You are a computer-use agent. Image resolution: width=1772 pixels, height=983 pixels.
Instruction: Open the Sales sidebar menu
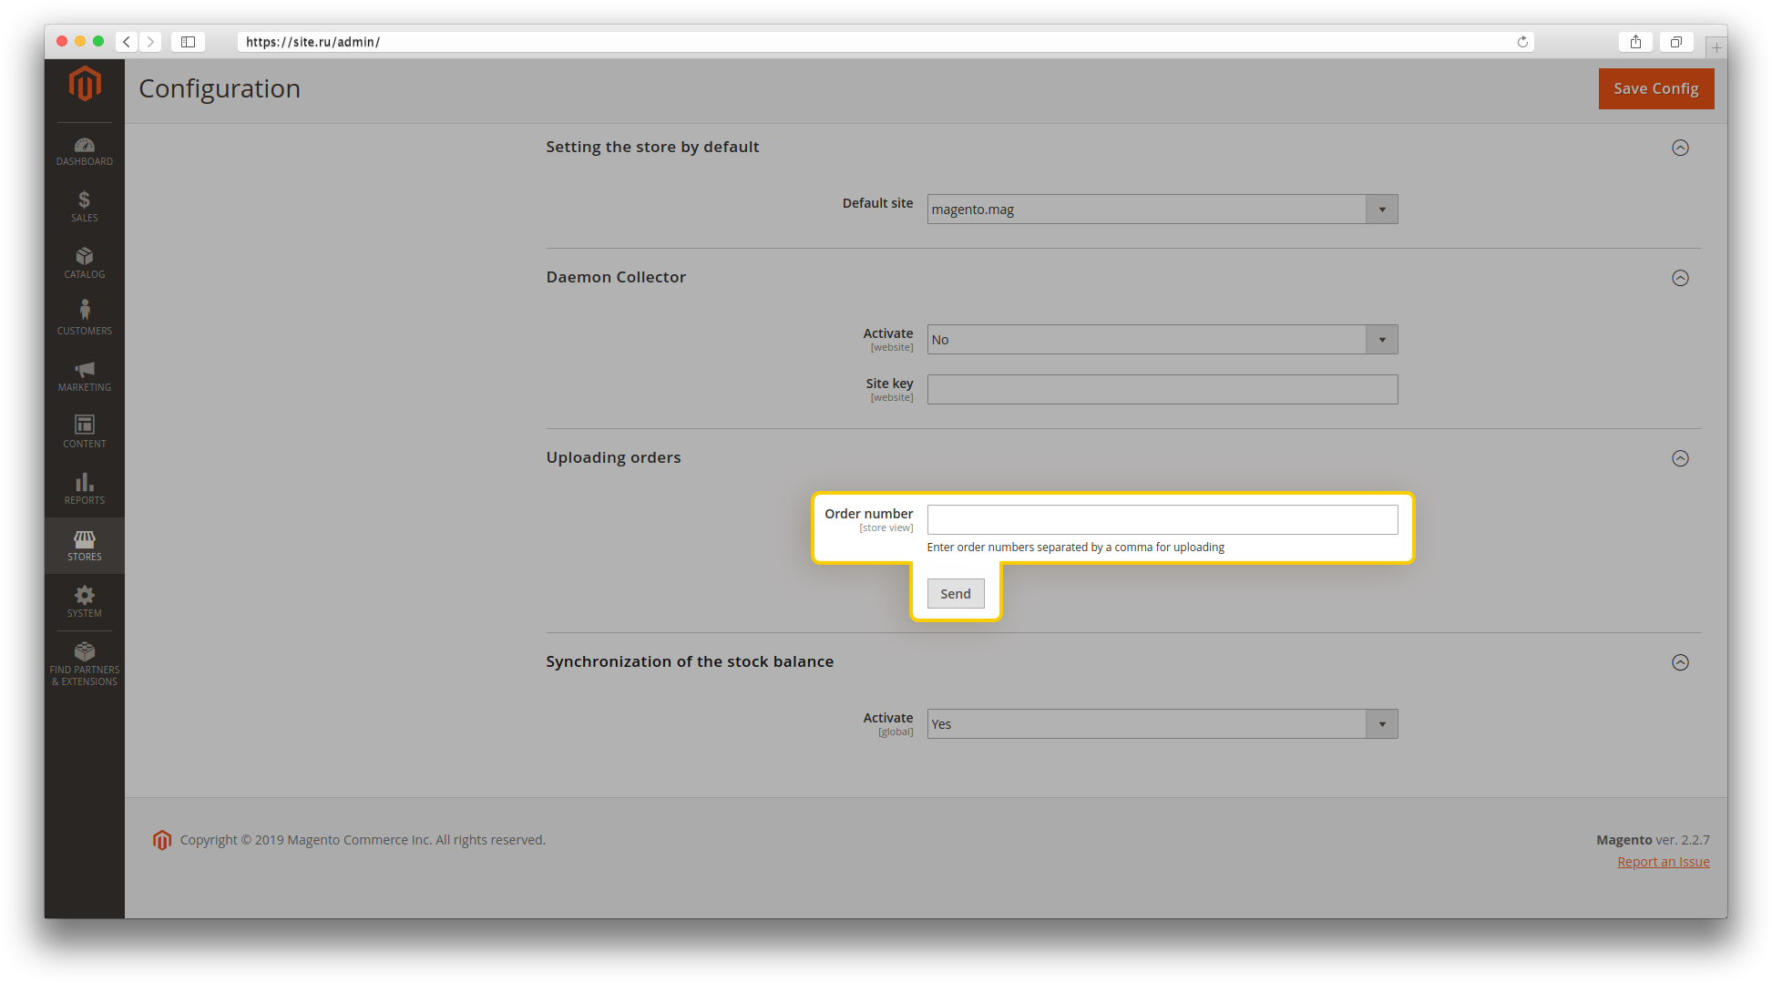pyautogui.click(x=85, y=207)
